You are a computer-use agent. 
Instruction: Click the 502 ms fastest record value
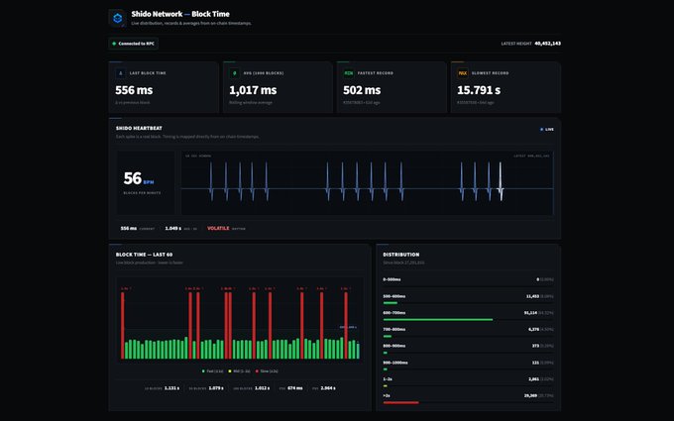pos(362,90)
